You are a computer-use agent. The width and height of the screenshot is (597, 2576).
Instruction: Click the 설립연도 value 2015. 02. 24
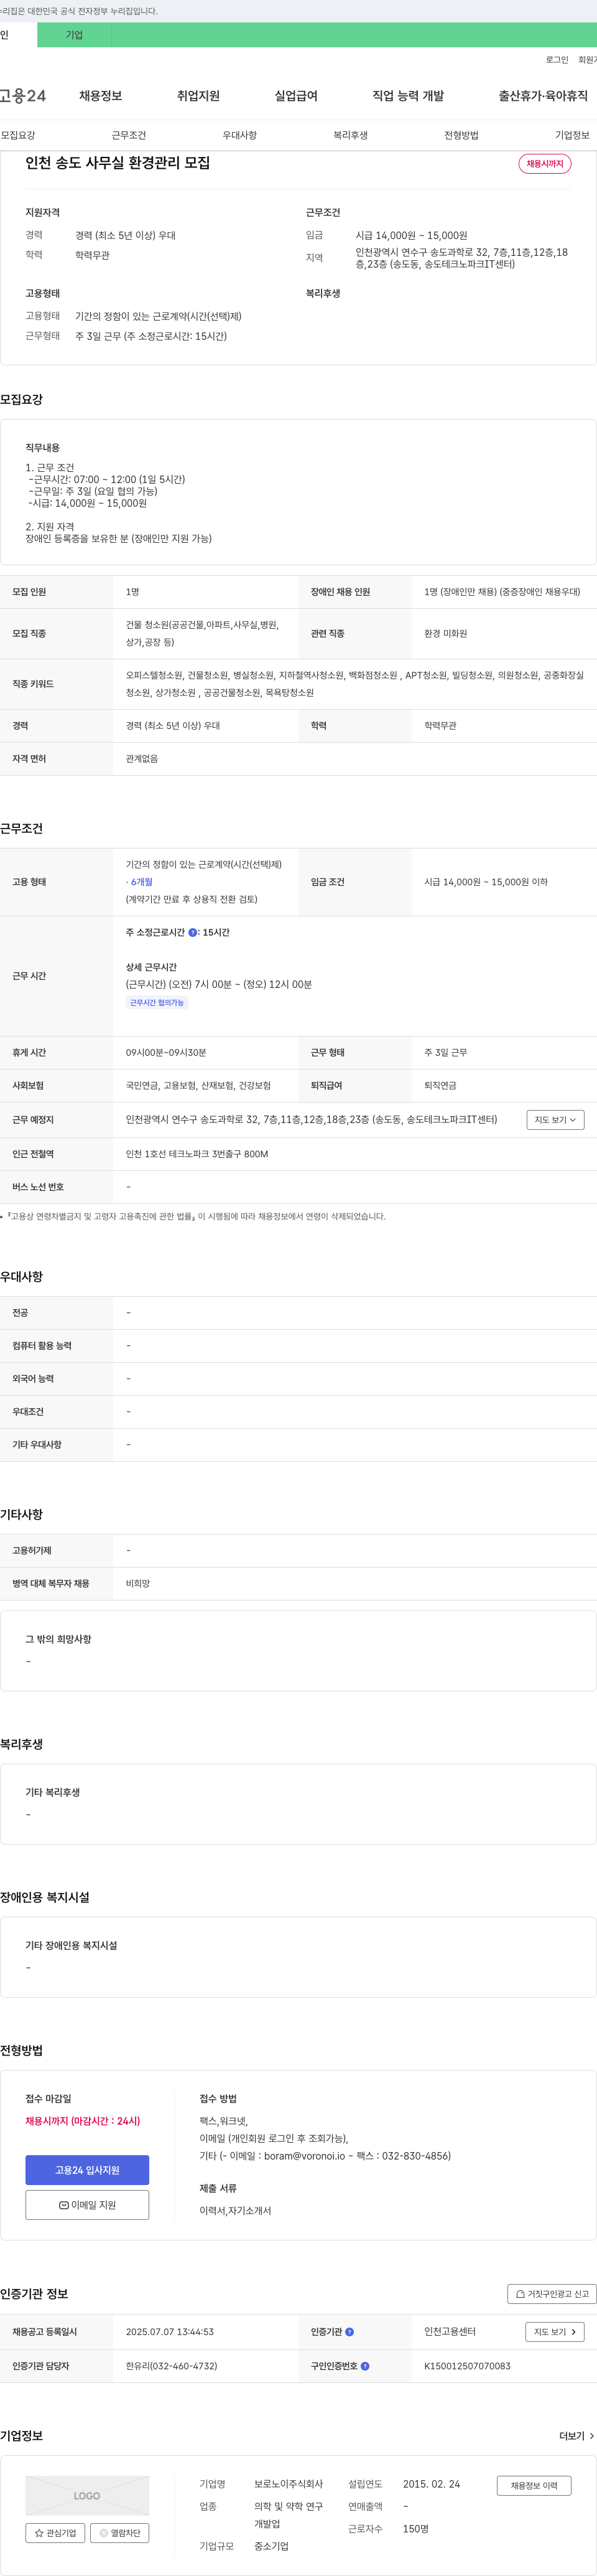tap(432, 2484)
